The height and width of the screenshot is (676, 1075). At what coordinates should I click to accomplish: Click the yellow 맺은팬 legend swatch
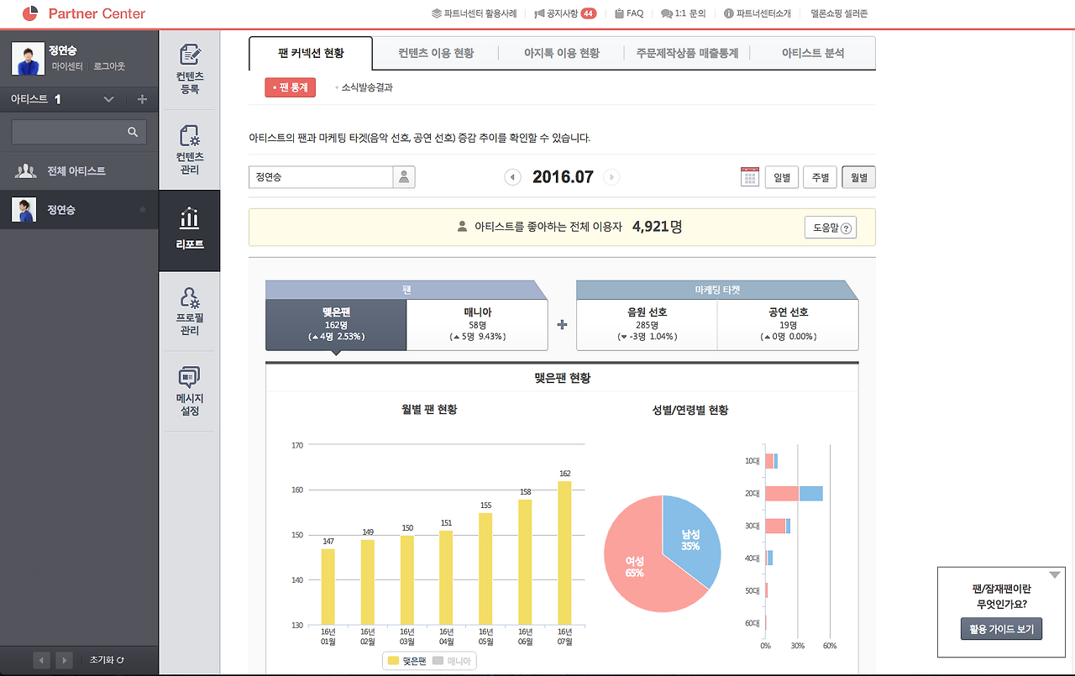pyautogui.click(x=393, y=661)
